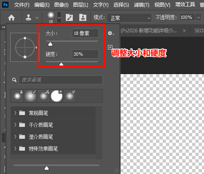Viewport: 204px width, 174px height.
Task: Open the 视图(V) menu
Action: point(162,5)
